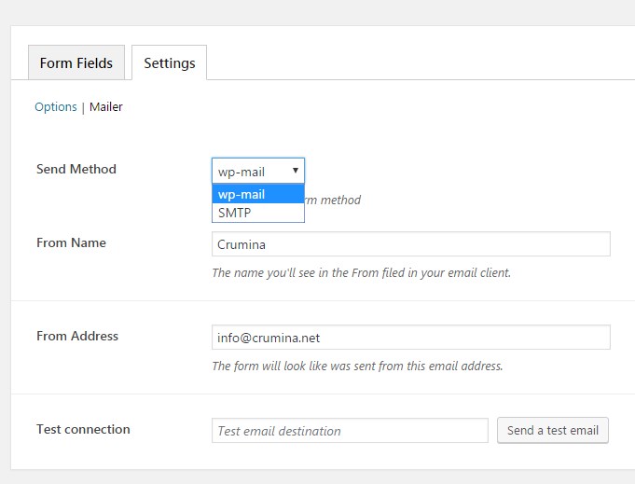Click the Send Method dropdown arrow
635x484 pixels.
click(295, 171)
